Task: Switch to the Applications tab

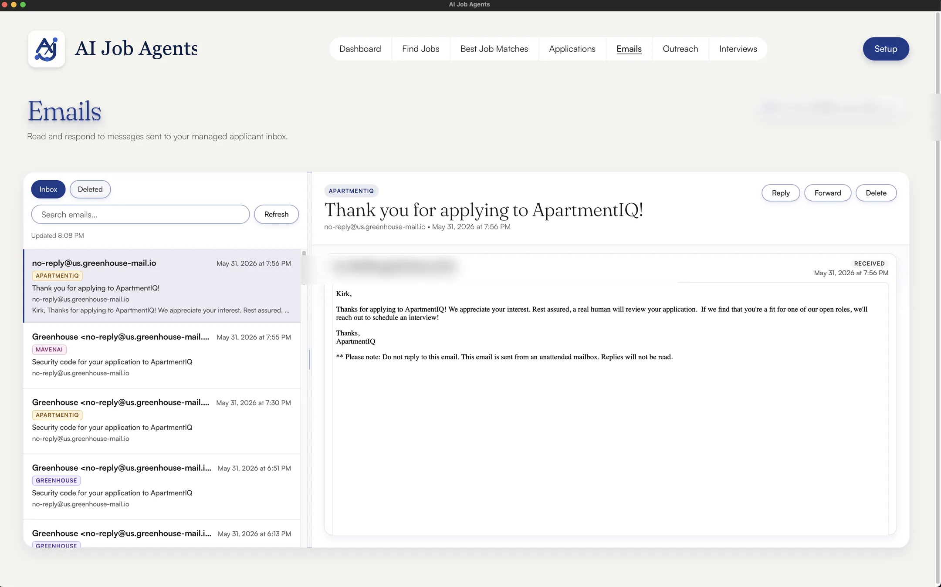Action: [x=572, y=49]
